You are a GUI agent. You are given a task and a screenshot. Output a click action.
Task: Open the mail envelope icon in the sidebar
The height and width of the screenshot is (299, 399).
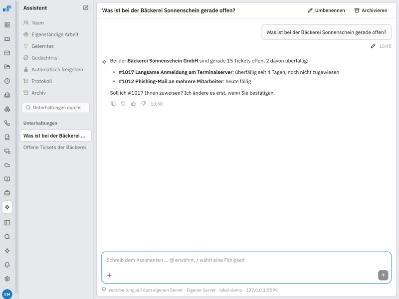7,53
